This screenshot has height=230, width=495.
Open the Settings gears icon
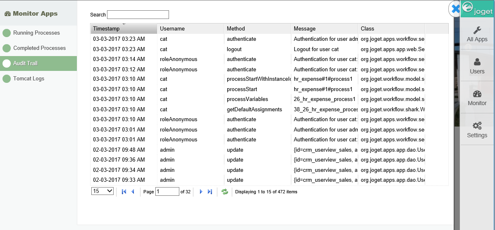477,126
